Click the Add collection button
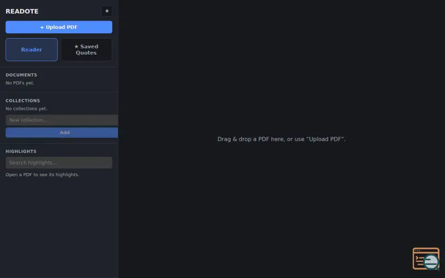 point(62,132)
